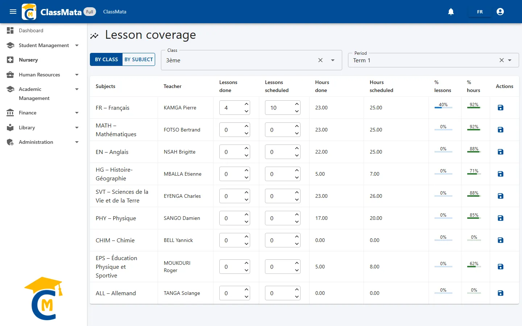
Task: Expand Administration submenu arrow
Action: pos(77,142)
